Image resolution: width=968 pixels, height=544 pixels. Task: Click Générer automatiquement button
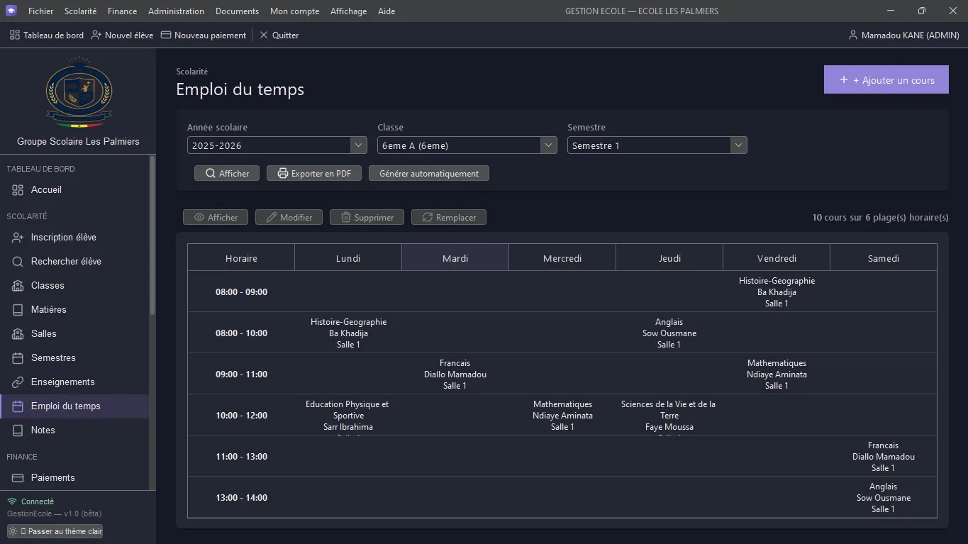point(429,173)
